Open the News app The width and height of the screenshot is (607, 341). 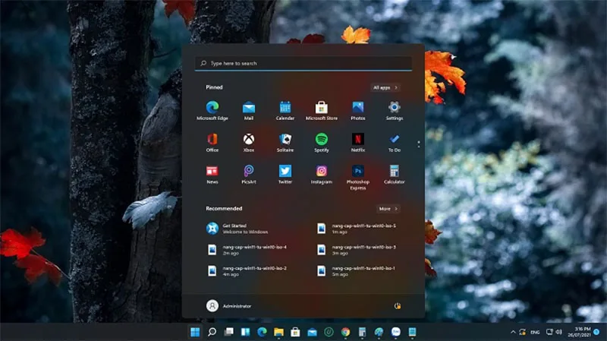[212, 175]
